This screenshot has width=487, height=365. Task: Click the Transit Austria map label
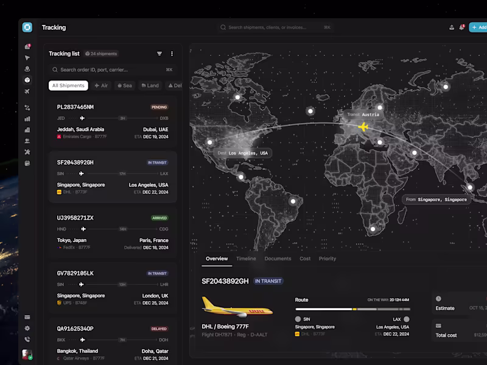pos(363,114)
